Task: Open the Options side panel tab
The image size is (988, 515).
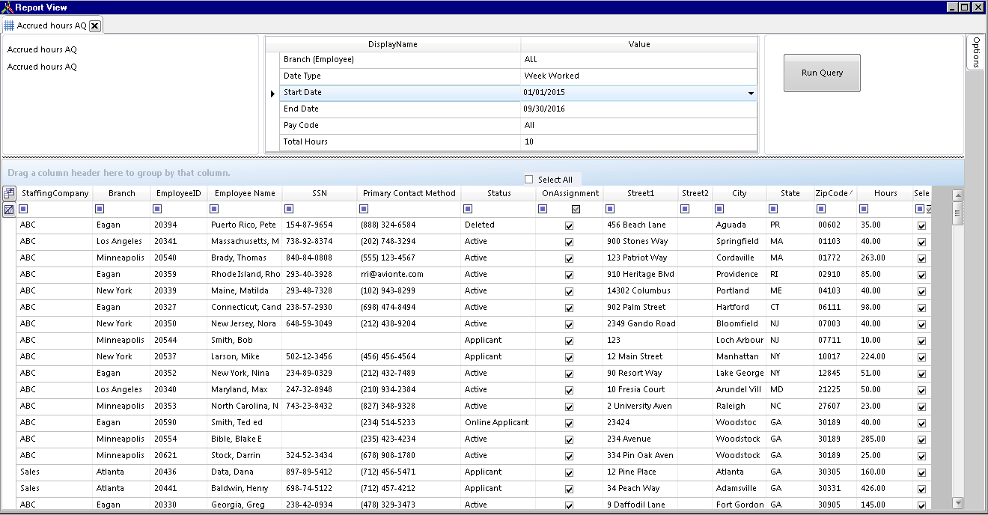Action: coord(975,52)
